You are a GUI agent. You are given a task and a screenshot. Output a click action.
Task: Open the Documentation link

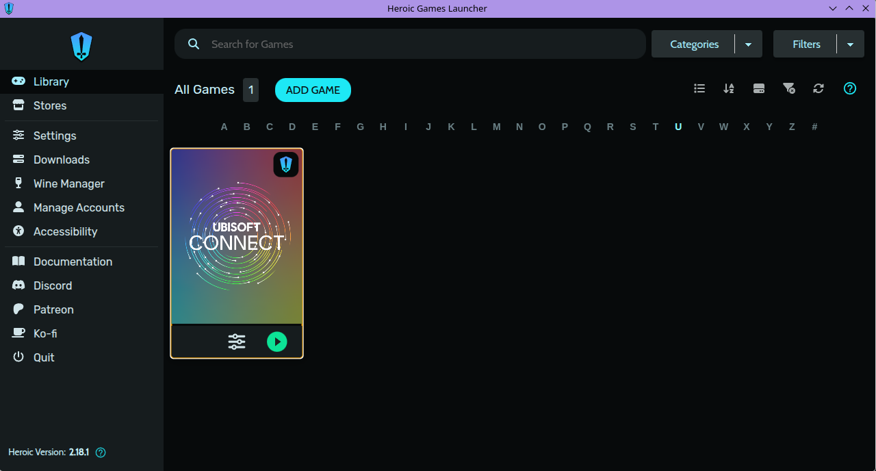tap(81, 262)
